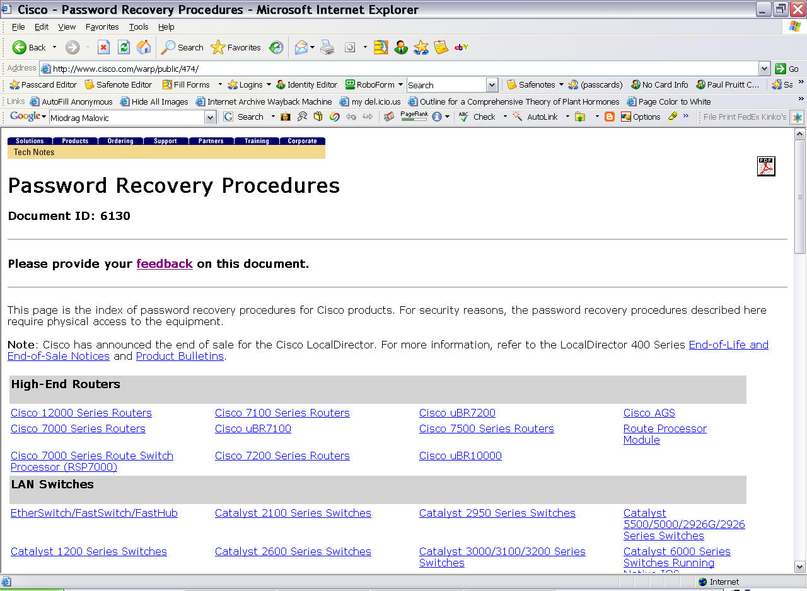The height and width of the screenshot is (591, 807).
Task: Expand the Logins dropdown
Action: (x=269, y=84)
